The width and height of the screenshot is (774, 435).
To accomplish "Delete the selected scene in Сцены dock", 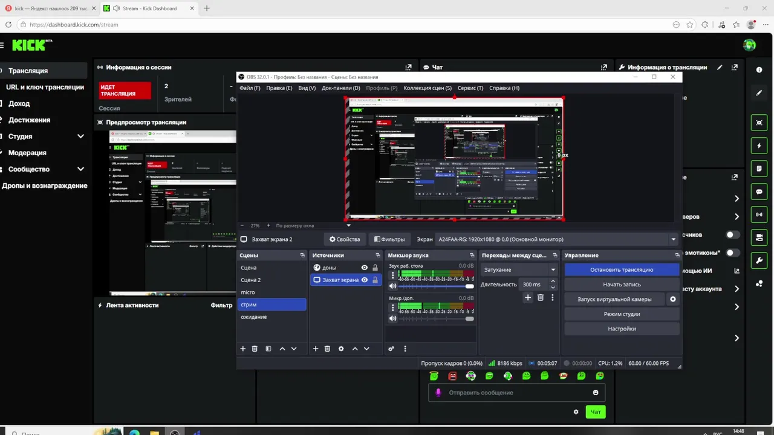I will tap(255, 349).
